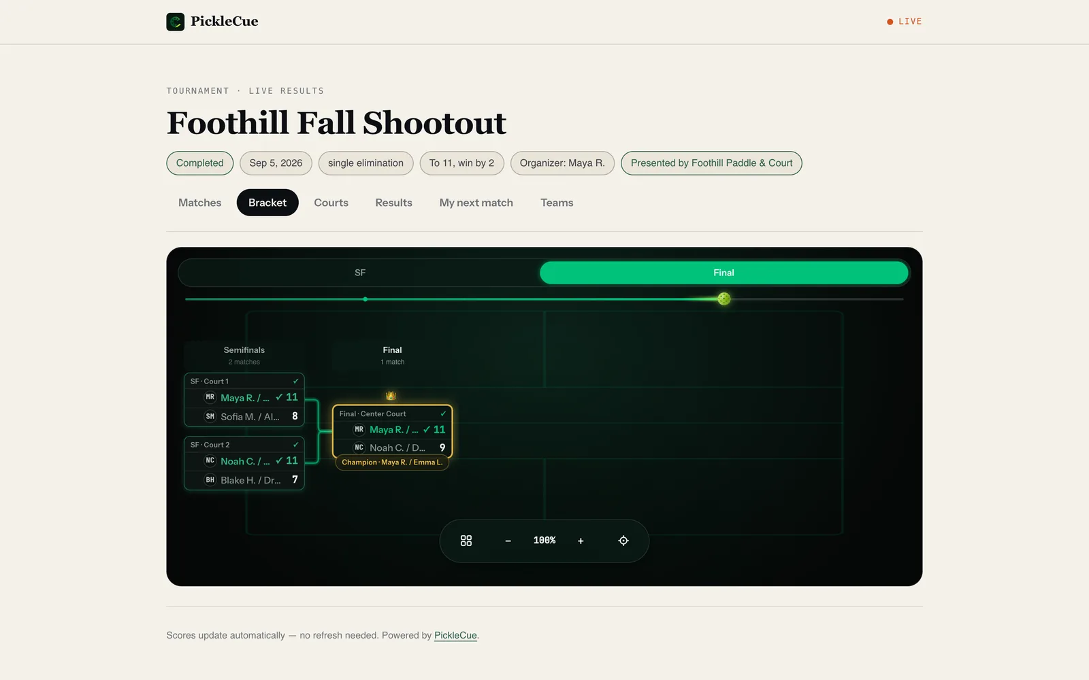Image resolution: width=1089 pixels, height=680 pixels.
Task: Go to the Results tab
Action: (x=393, y=203)
